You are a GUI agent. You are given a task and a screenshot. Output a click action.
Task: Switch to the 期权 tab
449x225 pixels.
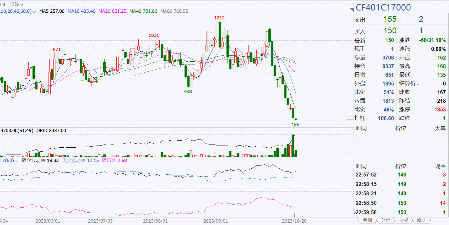point(403,220)
